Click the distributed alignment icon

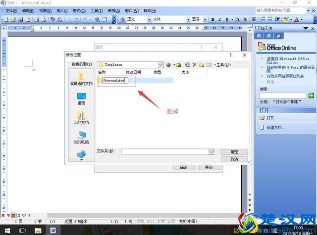coord(254,19)
